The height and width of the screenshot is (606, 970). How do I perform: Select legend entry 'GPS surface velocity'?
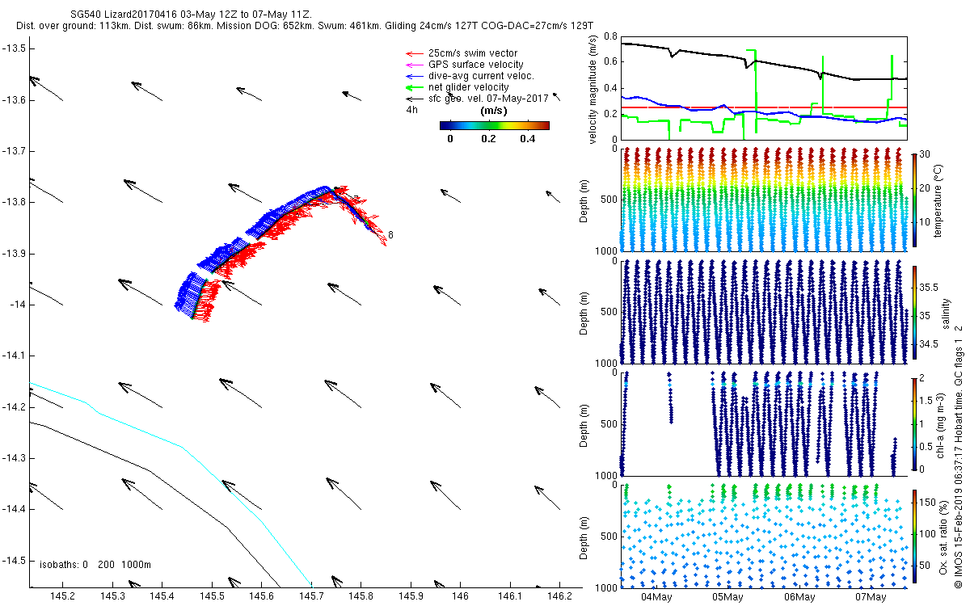pyautogui.click(x=475, y=65)
